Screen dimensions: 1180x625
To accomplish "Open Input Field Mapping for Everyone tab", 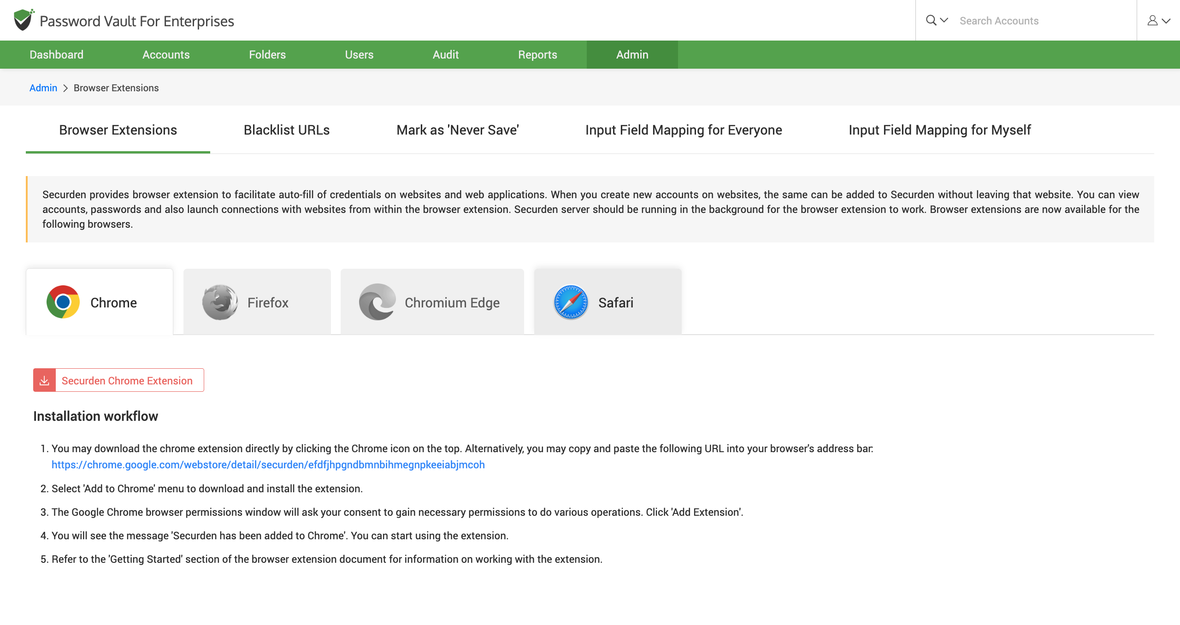I will 683,130.
